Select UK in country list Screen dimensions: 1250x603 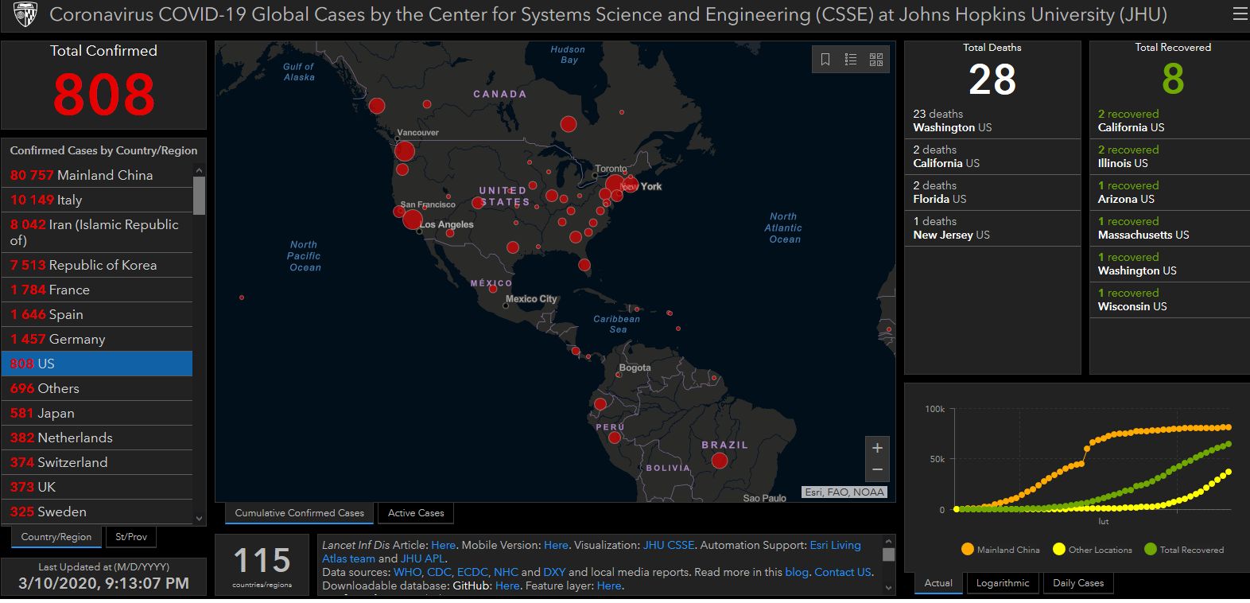[x=97, y=487]
